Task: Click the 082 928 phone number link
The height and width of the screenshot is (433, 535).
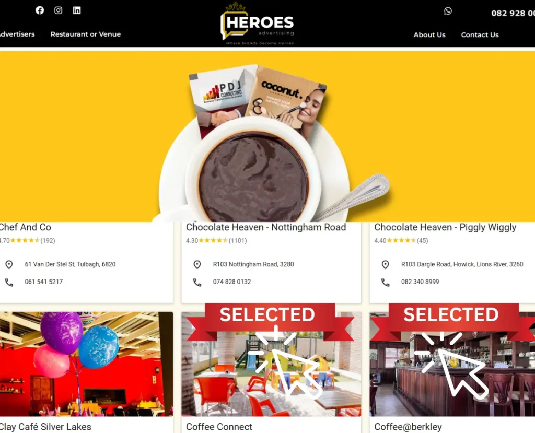Action: 513,13
